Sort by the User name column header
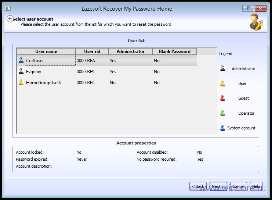 coord(46,51)
